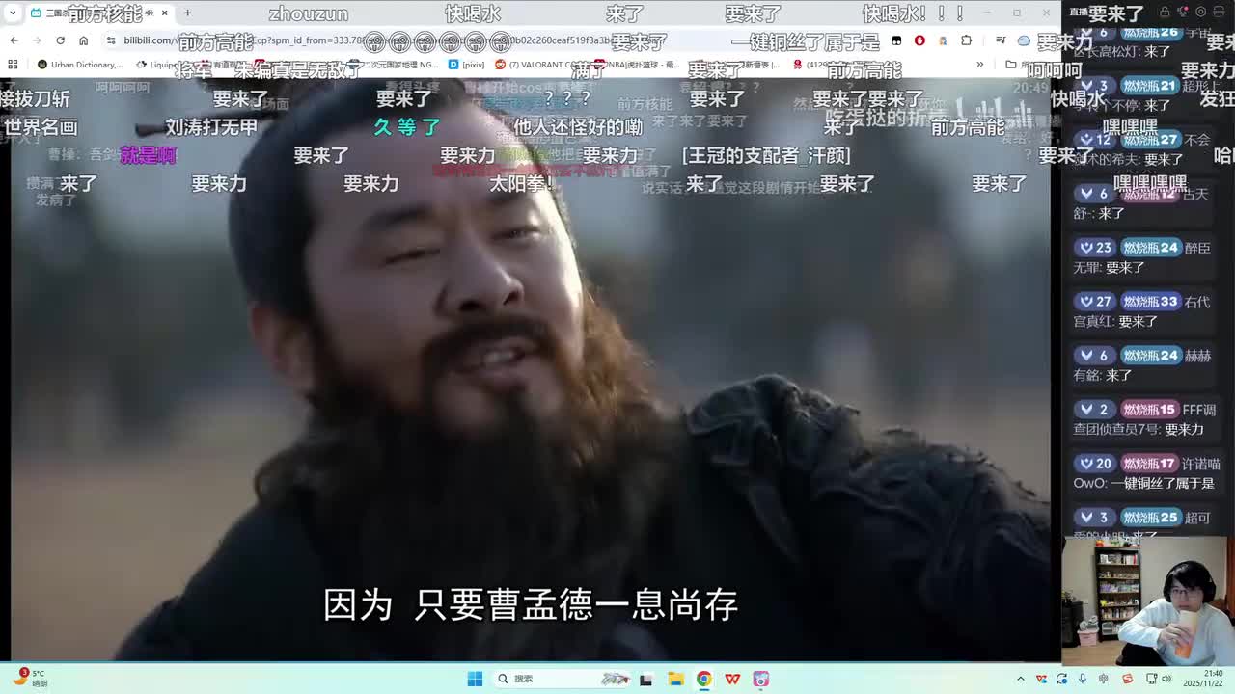The image size is (1235, 694).
Task: Switch to Google Chrome in the taskbar
Action: coord(704,679)
